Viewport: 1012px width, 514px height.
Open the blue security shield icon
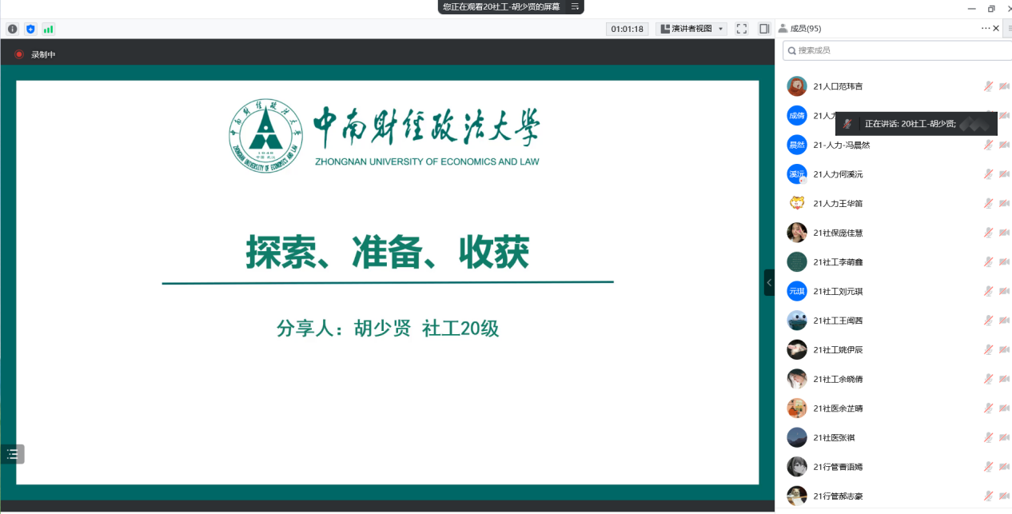click(x=30, y=29)
